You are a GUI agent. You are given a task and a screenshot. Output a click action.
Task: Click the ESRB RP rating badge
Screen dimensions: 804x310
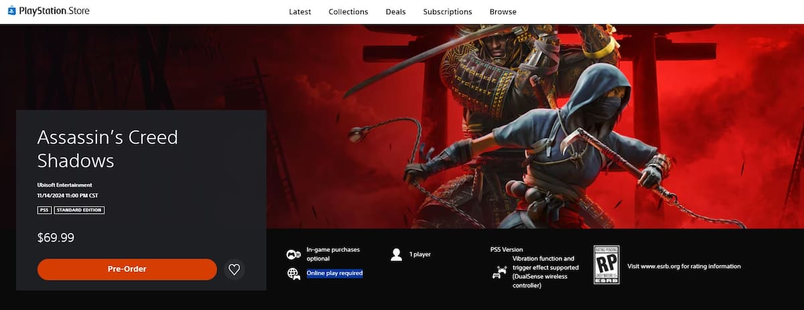pos(606,266)
